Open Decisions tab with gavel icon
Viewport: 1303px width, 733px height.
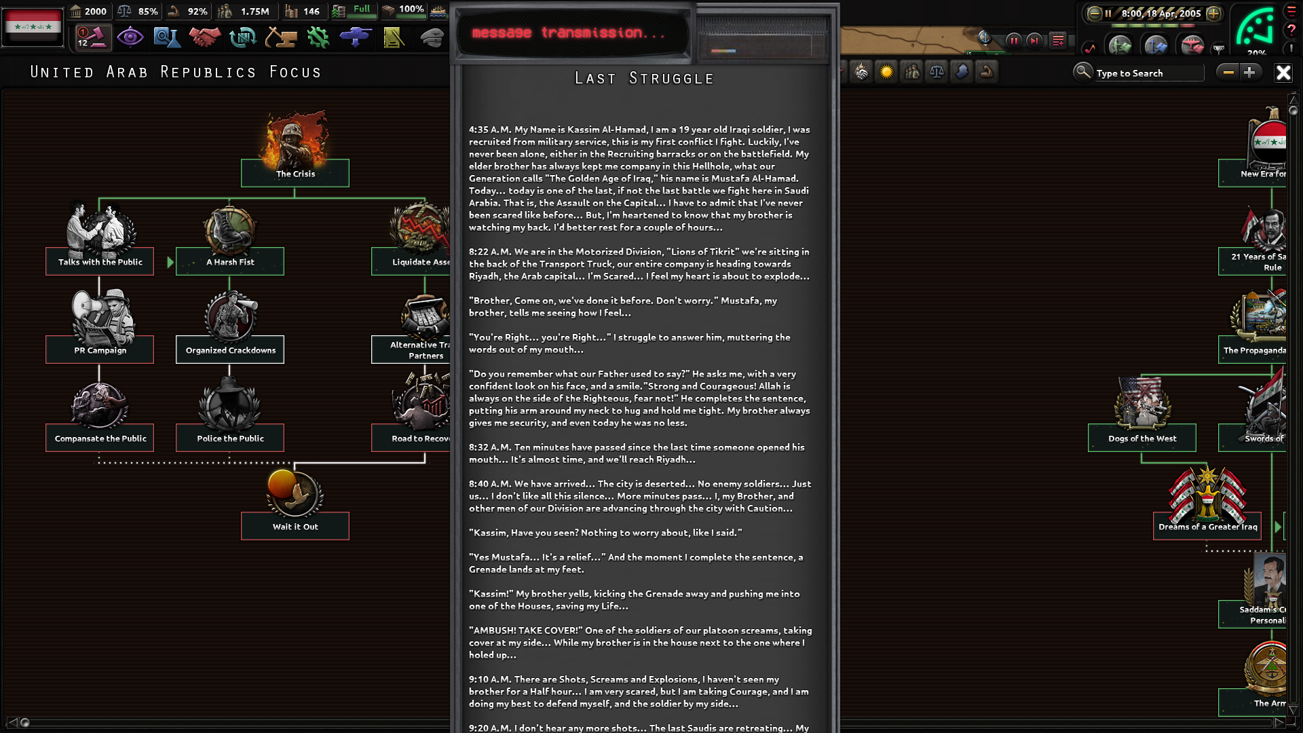pyautogui.click(x=92, y=37)
